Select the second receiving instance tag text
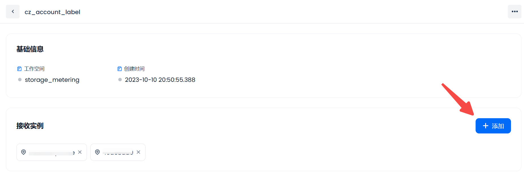 [x=118, y=153]
